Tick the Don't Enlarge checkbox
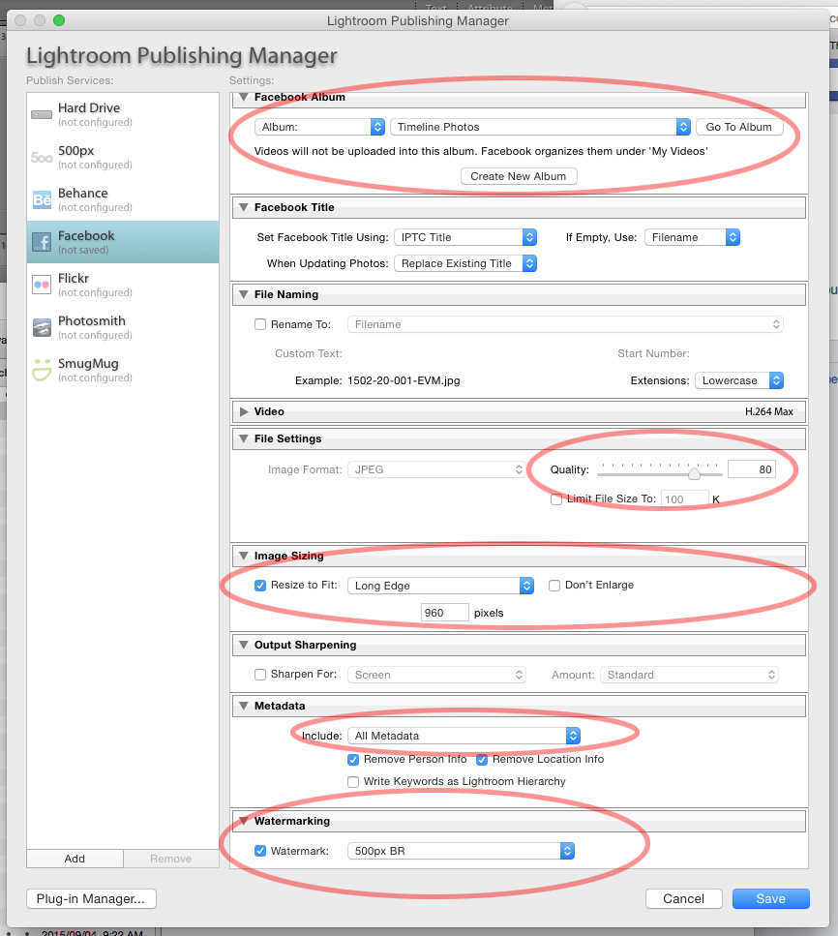 pos(554,586)
